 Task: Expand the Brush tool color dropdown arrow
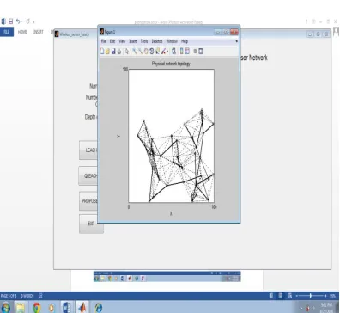point(167,52)
